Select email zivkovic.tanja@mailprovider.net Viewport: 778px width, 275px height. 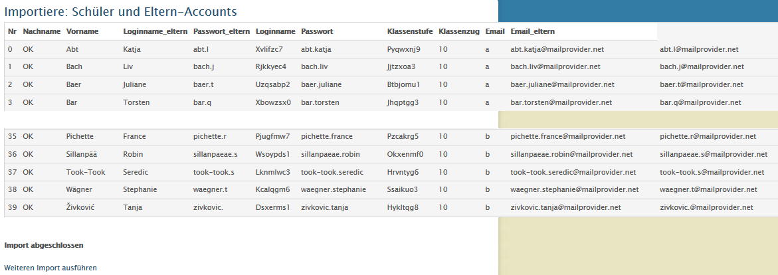click(565, 207)
